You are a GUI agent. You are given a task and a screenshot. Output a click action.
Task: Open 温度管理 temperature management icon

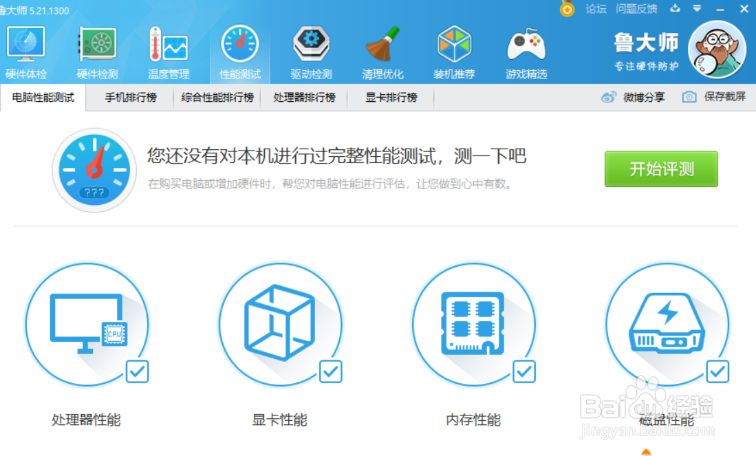[169, 44]
